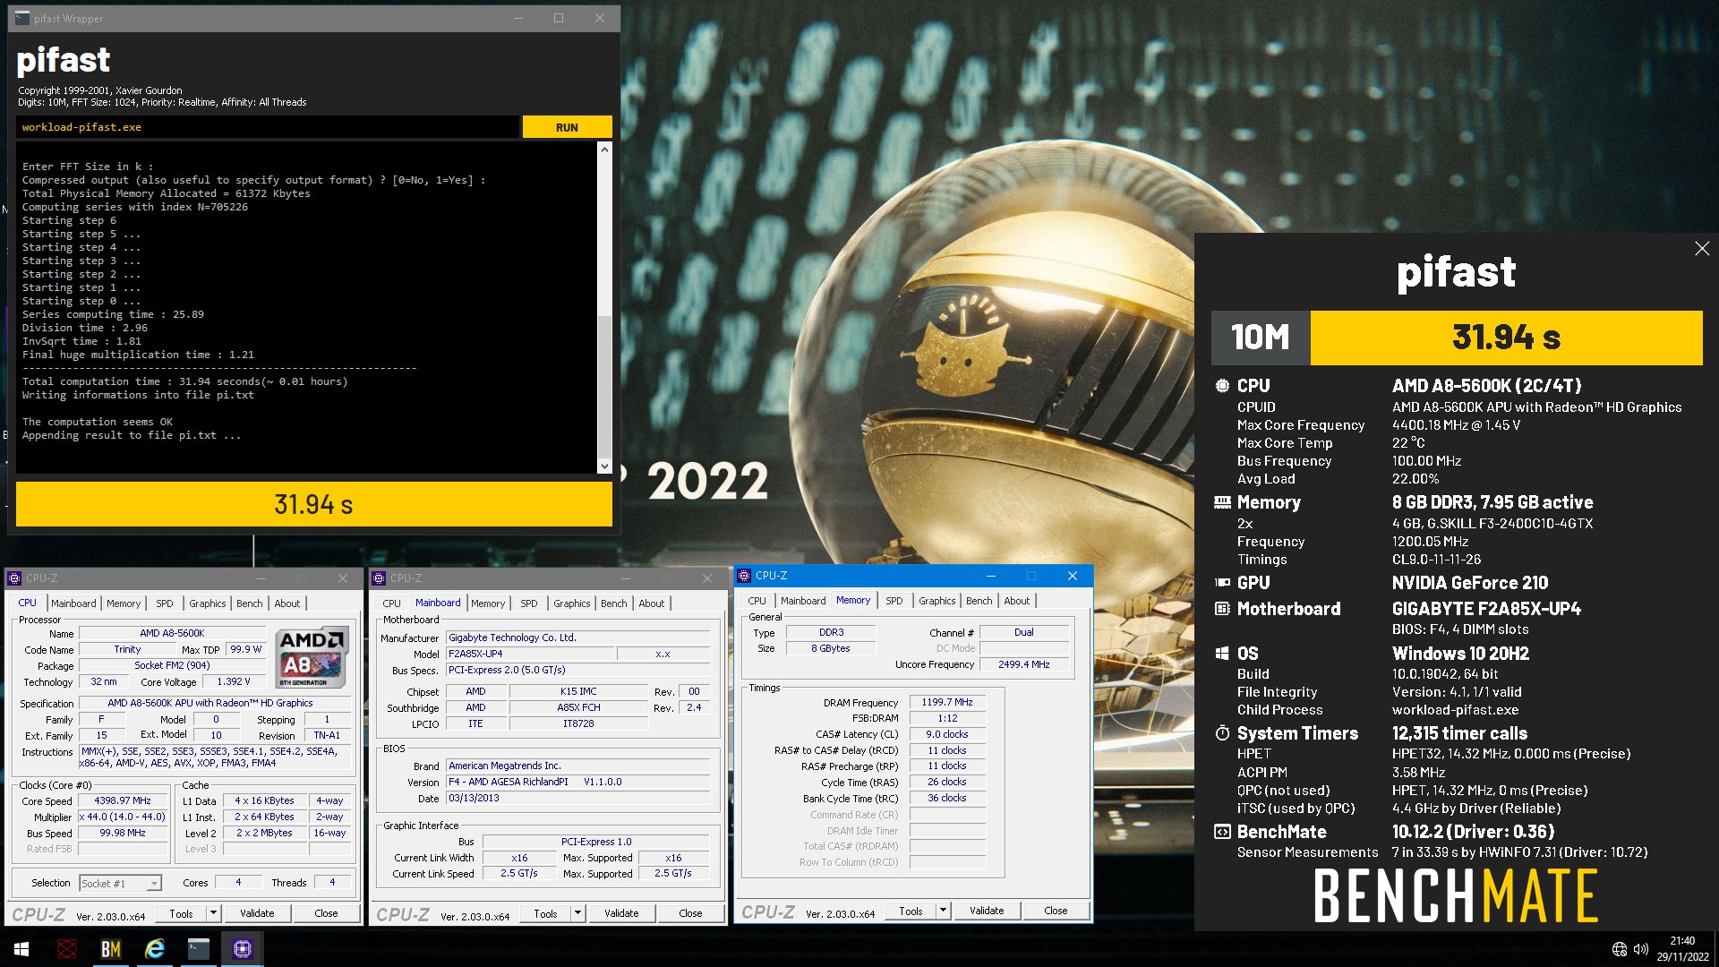Click Mainboard model field F2A85X-UP4 in CPU-Z
This screenshot has width=1719, height=967.
[x=530, y=654]
